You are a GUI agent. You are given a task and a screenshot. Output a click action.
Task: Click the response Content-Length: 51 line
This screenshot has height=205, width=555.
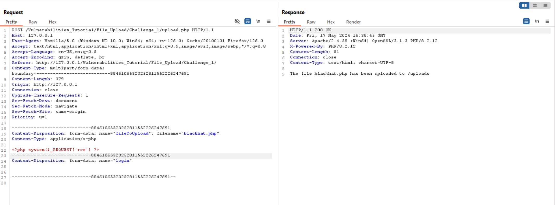314,52
